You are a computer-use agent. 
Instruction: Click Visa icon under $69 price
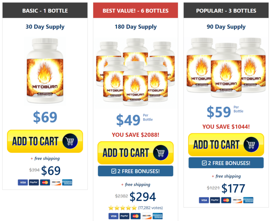coord(23,182)
